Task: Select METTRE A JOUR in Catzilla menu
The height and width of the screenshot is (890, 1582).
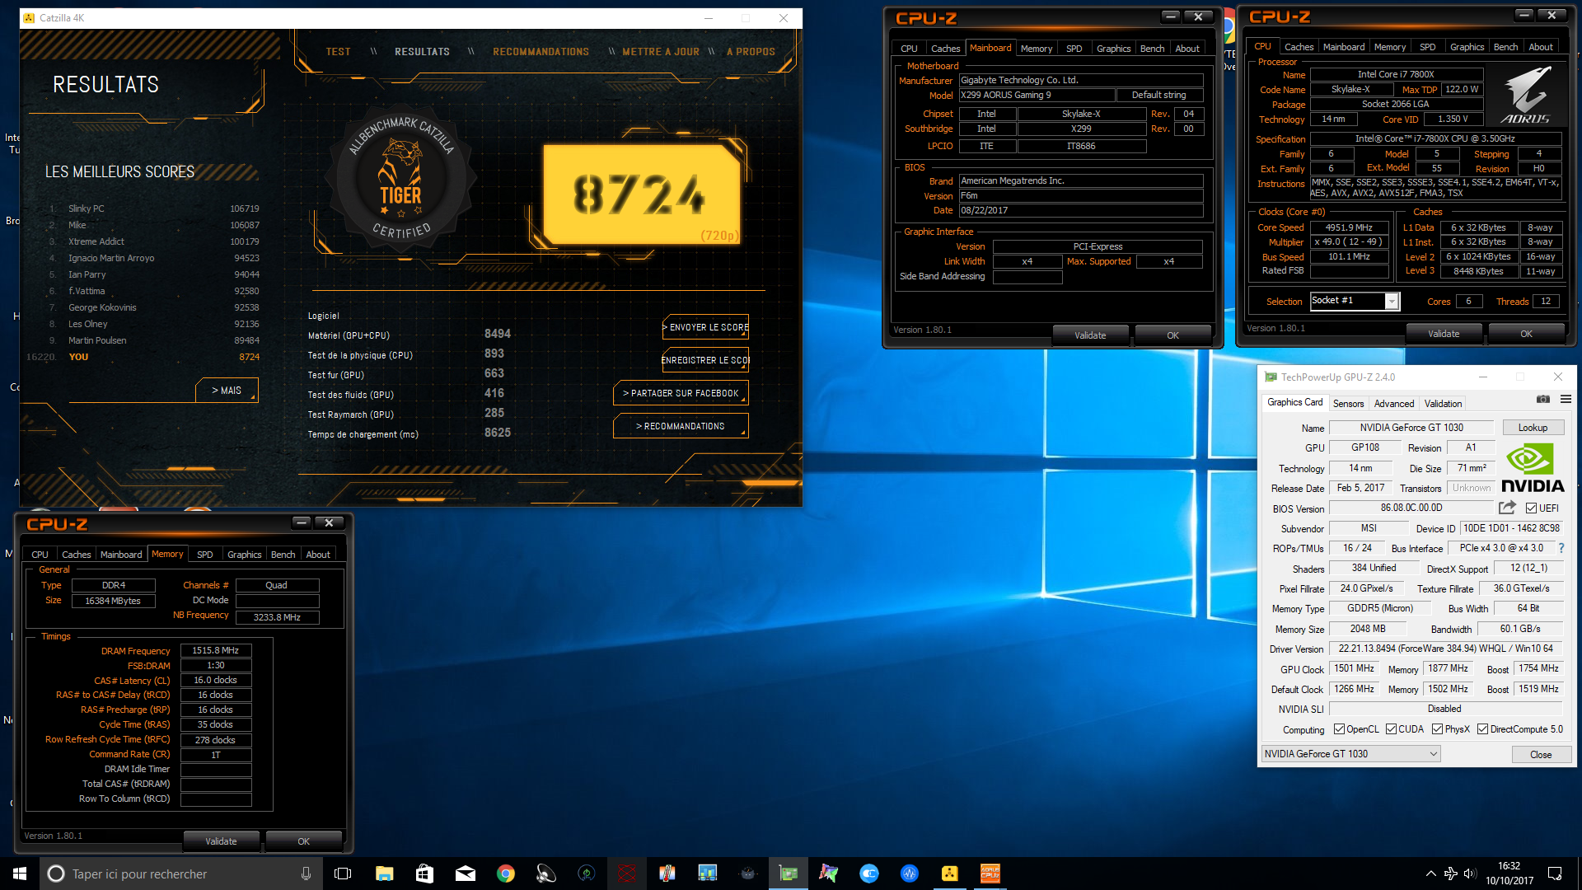Action: point(660,52)
